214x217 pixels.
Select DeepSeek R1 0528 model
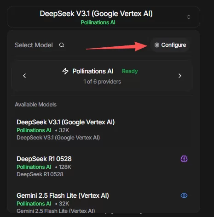(102, 167)
